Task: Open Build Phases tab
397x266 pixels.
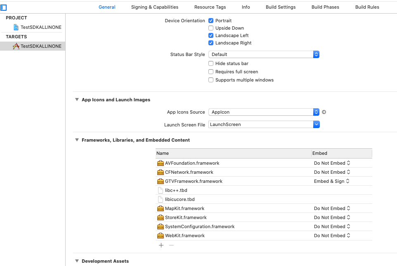Action: (325, 7)
